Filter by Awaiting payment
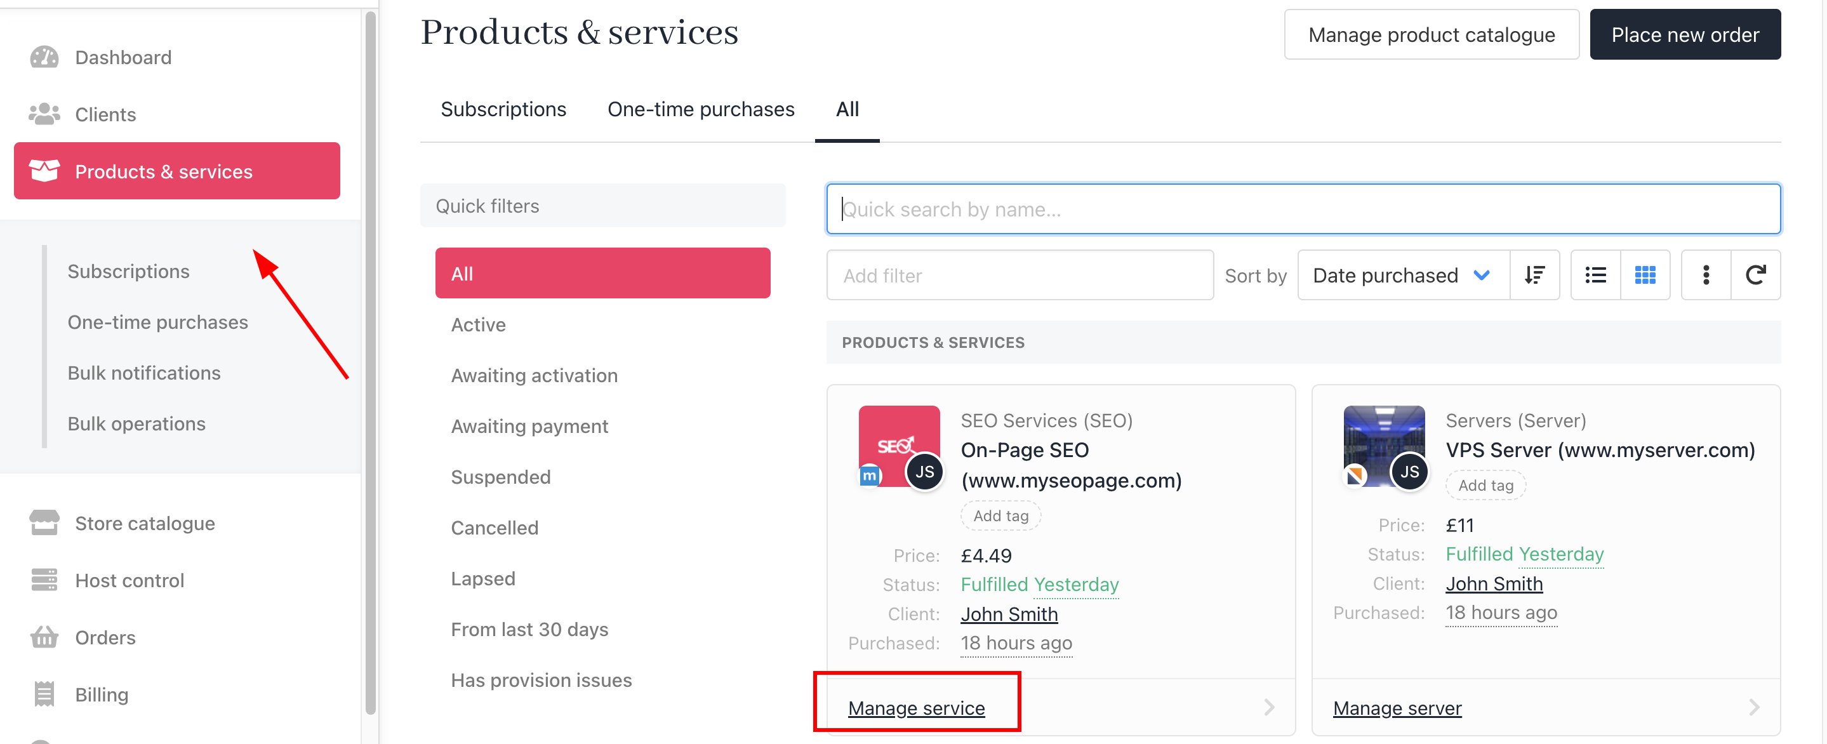Screen dimensions: 1827x744 [x=529, y=426]
